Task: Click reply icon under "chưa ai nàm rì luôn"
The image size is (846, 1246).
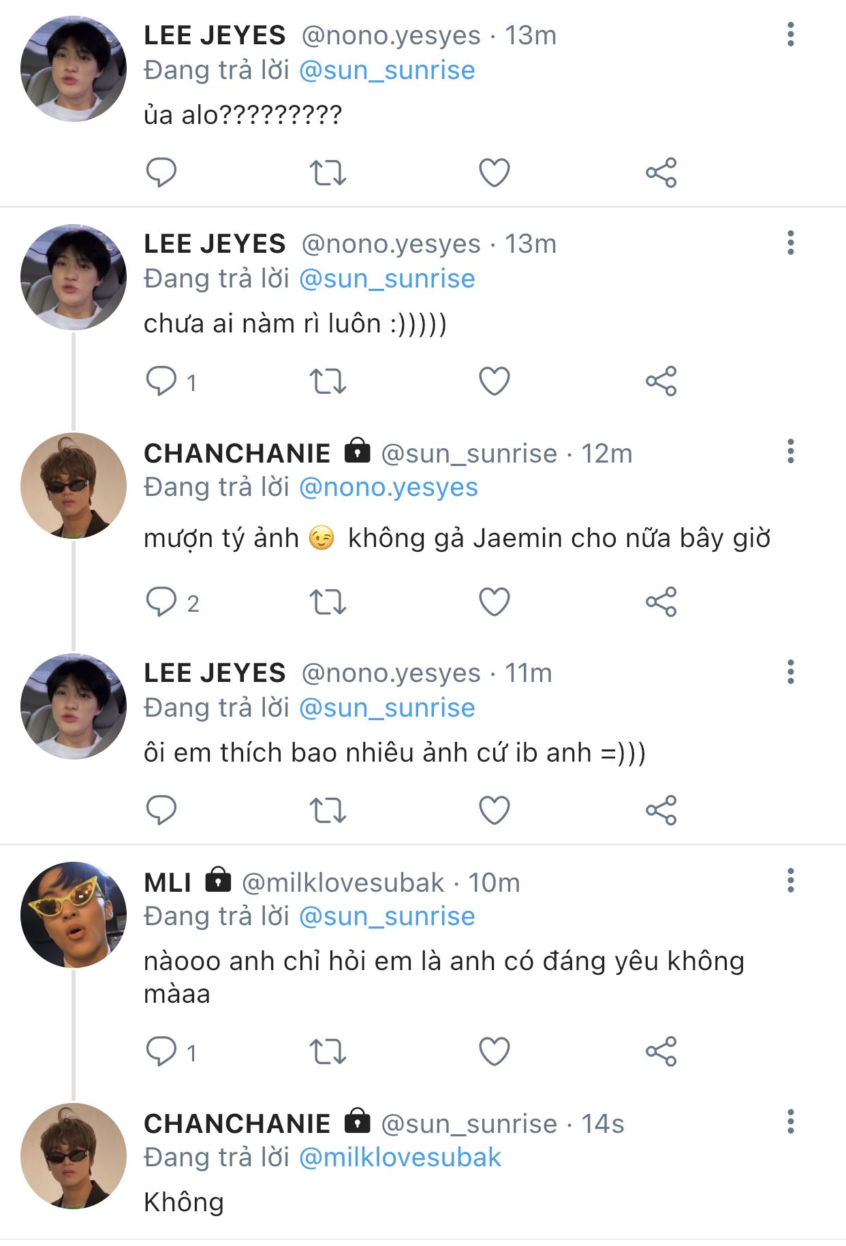Action: (161, 381)
